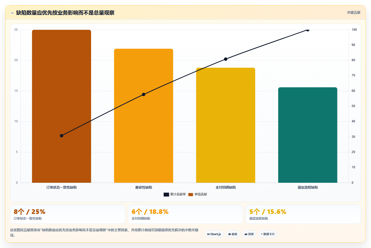The image size is (371, 248).
Task: Click the footer description starting with 这张图按贡献度排序
Action: coord(104,233)
